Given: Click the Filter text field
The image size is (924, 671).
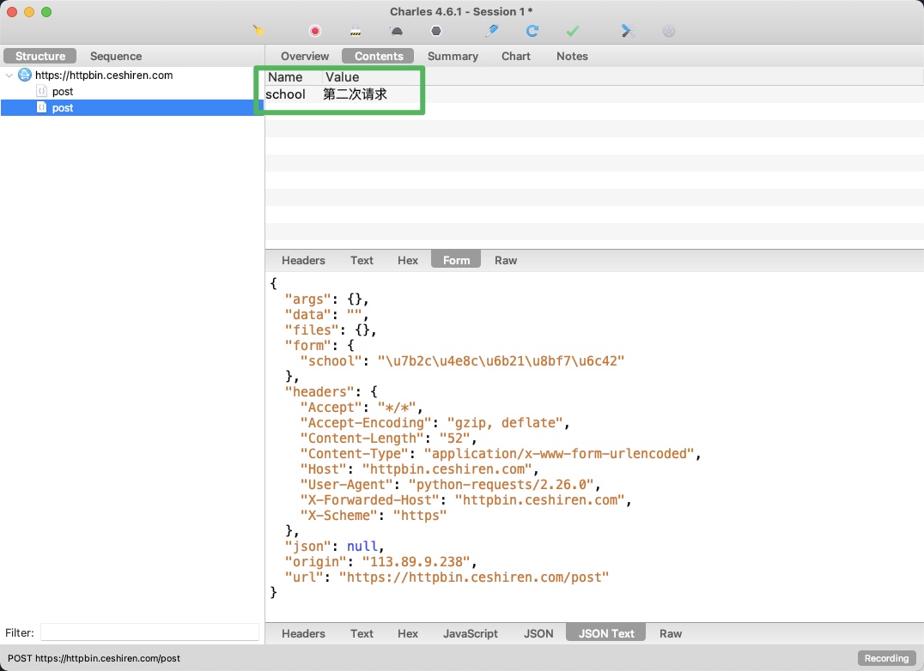Looking at the screenshot, I should (149, 632).
